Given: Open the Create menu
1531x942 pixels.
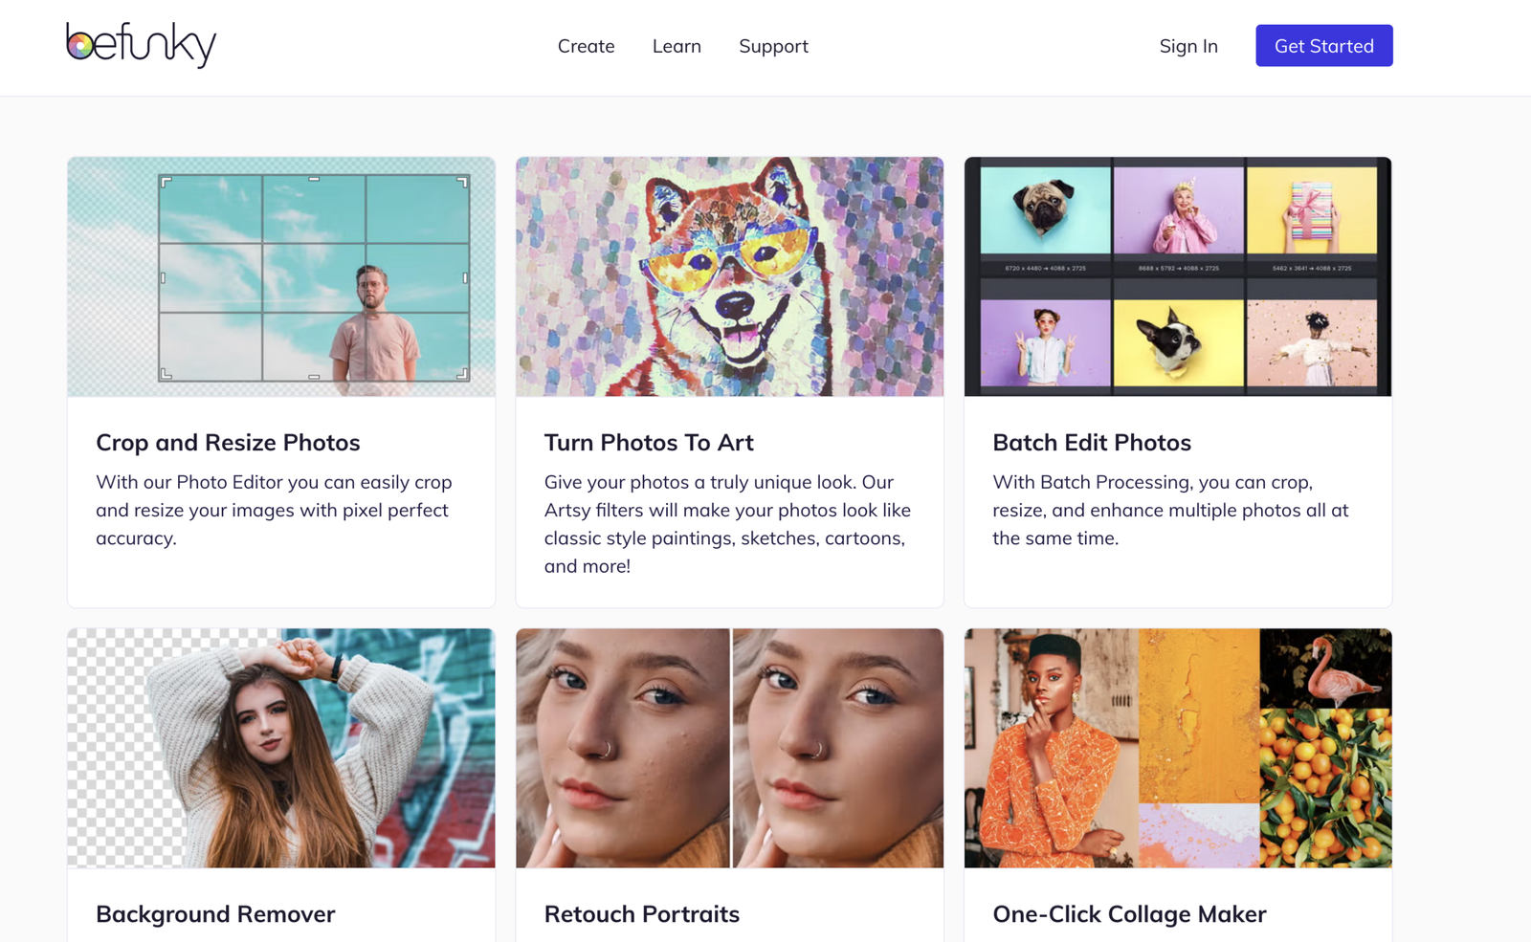Looking at the screenshot, I should tap(587, 46).
